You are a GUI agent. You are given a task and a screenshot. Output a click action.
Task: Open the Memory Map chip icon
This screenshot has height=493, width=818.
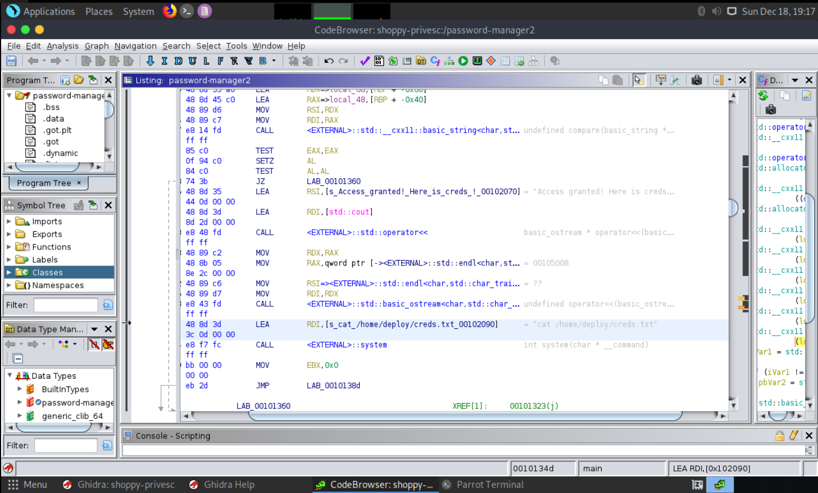pos(477,61)
